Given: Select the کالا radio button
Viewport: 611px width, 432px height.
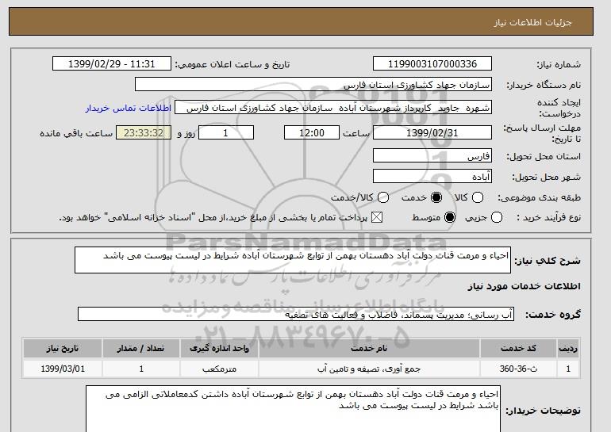Looking at the screenshot, I should point(478,197).
